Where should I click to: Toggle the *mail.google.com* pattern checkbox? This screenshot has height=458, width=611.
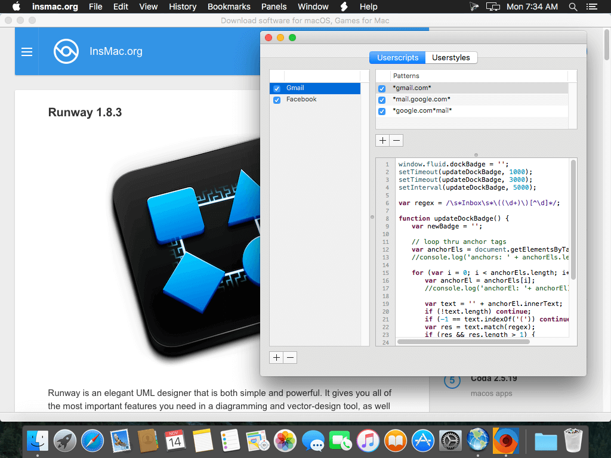(382, 100)
